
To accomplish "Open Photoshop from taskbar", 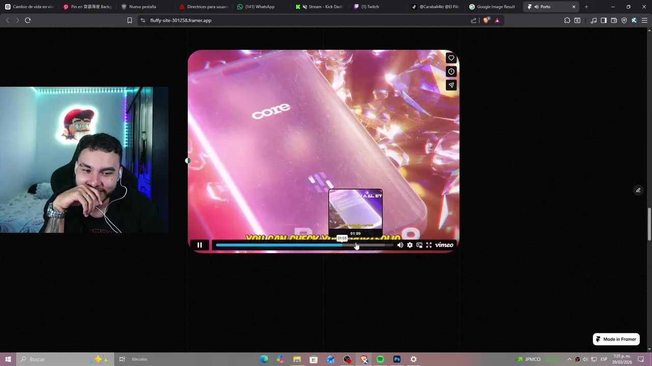I will pos(397,359).
